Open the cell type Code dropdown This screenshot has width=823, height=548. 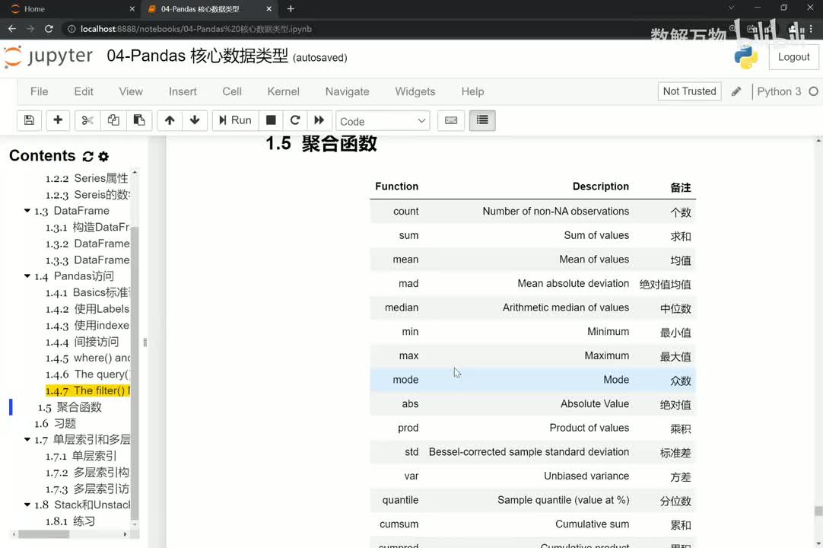point(383,121)
